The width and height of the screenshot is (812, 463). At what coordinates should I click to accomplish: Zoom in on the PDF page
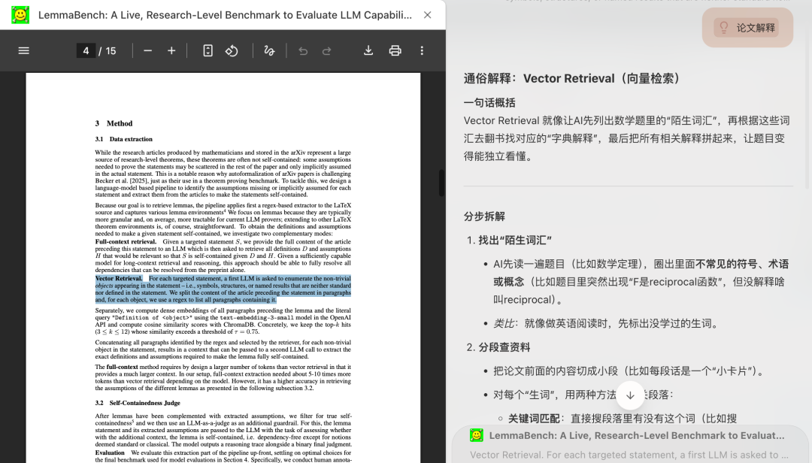point(171,50)
